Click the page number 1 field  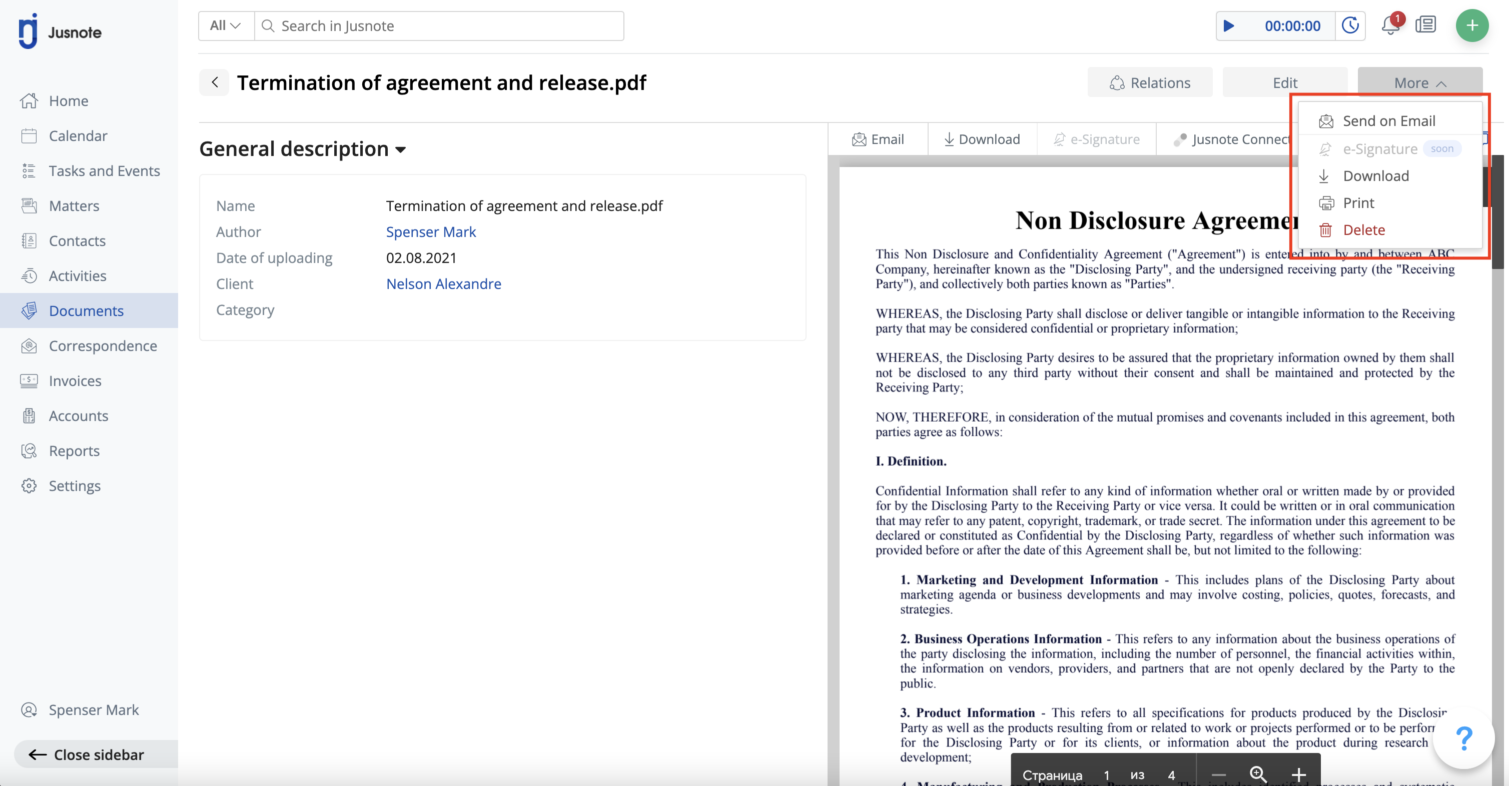[x=1107, y=774]
